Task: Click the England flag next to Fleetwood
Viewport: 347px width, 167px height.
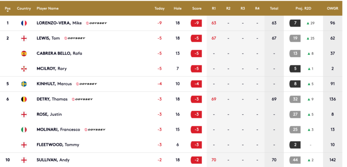Action: tap(24, 145)
